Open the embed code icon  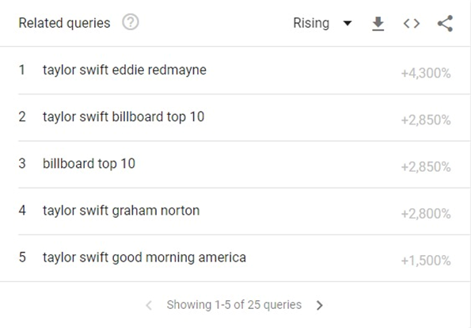point(411,24)
